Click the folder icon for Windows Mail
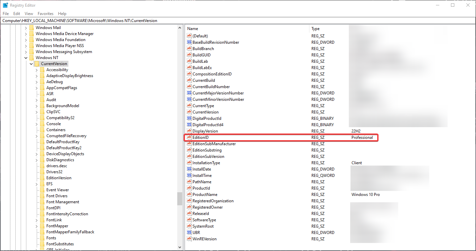The image size is (476, 251). click(31, 28)
